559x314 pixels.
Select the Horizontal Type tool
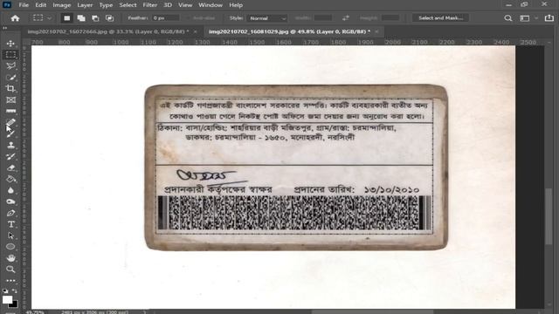coord(10,224)
